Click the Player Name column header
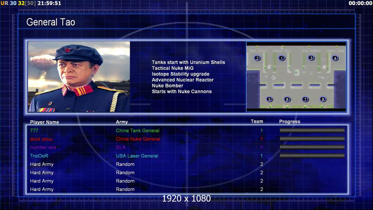373x210 pixels. tap(44, 122)
